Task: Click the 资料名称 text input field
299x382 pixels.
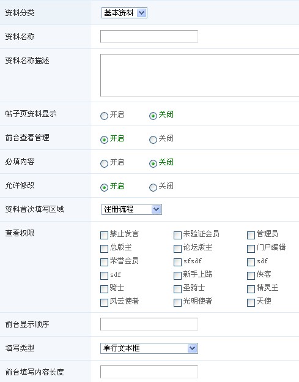Action: coord(149,36)
